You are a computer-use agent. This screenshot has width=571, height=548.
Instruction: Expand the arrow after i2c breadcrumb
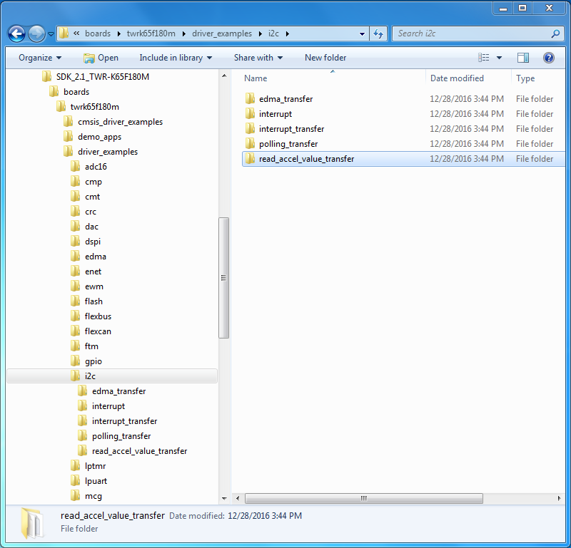(x=288, y=33)
